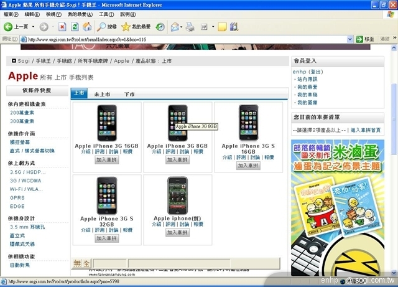This screenshot has width=398, height=287.
Task: Filter by 3G / WCDMA network
Action: point(25,181)
